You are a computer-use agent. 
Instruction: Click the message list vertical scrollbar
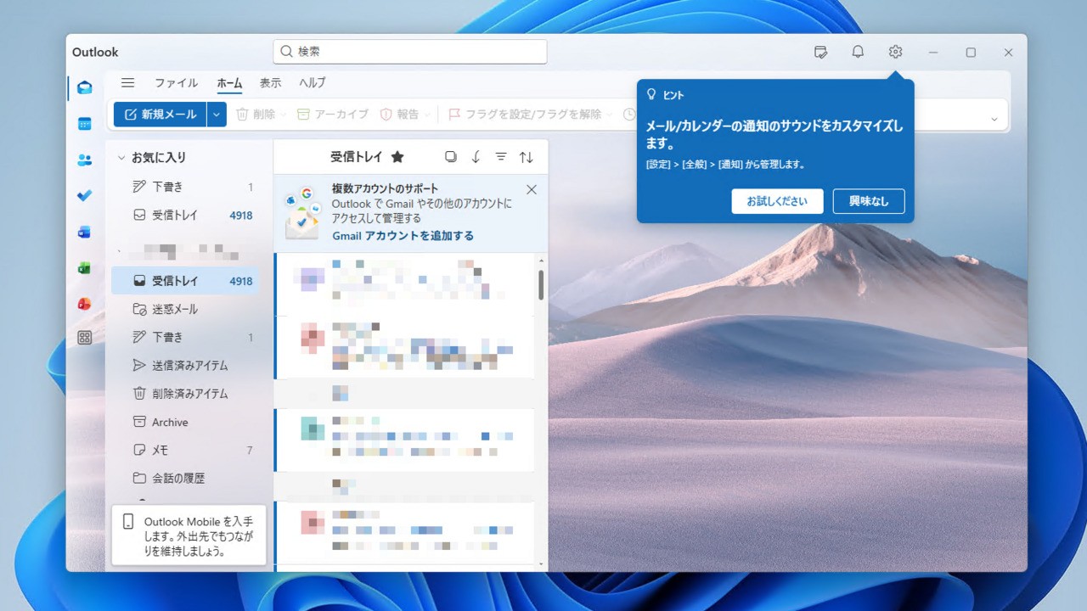541,285
